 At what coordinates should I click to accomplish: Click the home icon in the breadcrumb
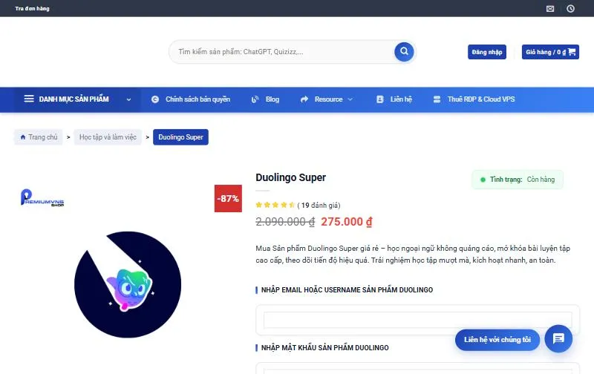pyautogui.click(x=23, y=137)
